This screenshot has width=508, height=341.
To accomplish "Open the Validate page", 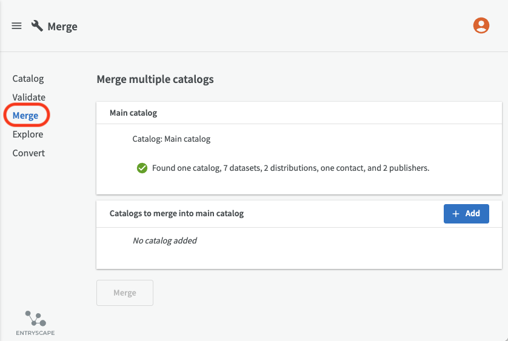I will coord(29,97).
